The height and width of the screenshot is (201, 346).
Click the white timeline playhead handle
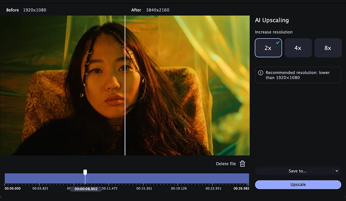pyautogui.click(x=85, y=172)
